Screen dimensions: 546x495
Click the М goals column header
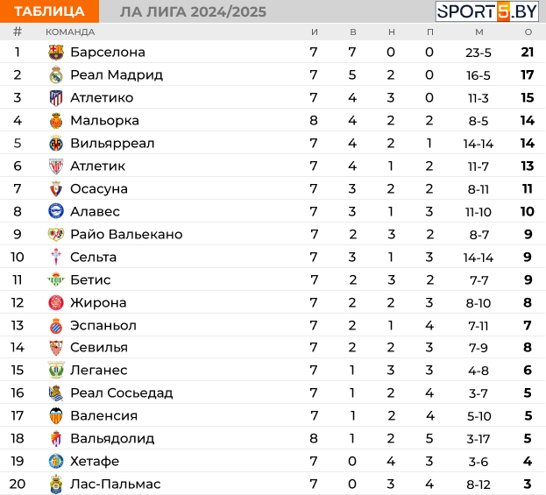pyautogui.click(x=479, y=32)
